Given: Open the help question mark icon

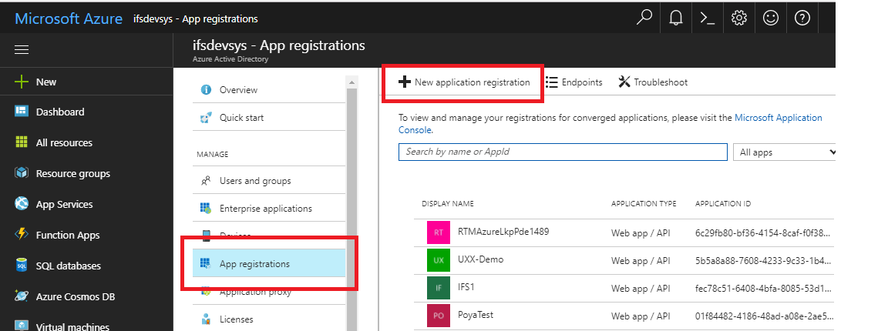Looking at the screenshot, I should [x=802, y=18].
